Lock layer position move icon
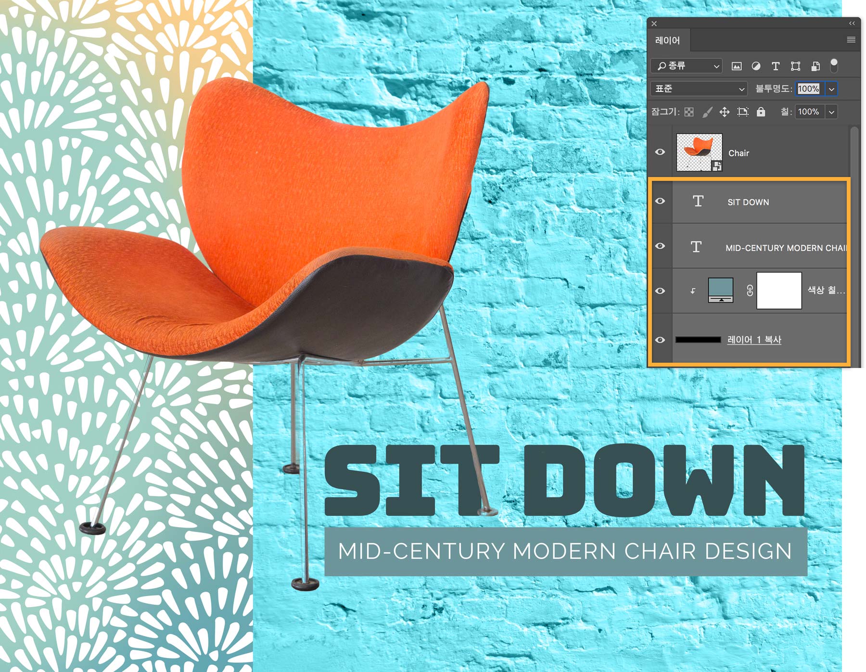This screenshot has width=866, height=672. pos(725,112)
